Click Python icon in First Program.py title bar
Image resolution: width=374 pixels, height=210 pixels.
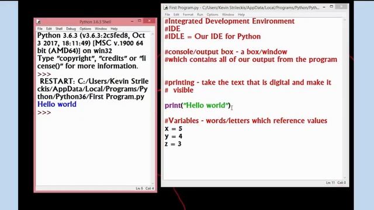(166, 8)
